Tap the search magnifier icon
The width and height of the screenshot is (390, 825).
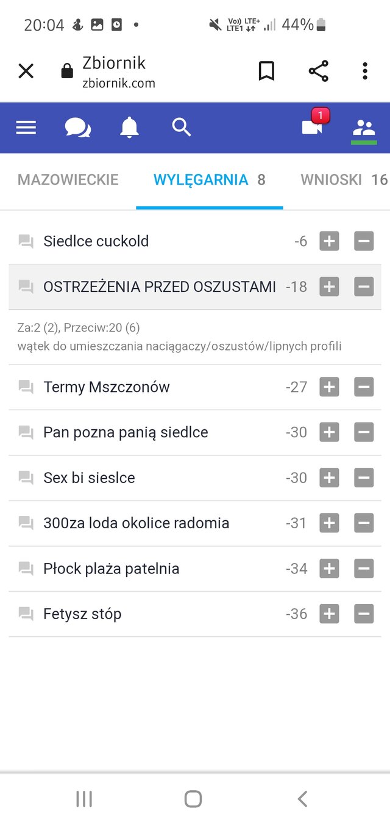[182, 128]
